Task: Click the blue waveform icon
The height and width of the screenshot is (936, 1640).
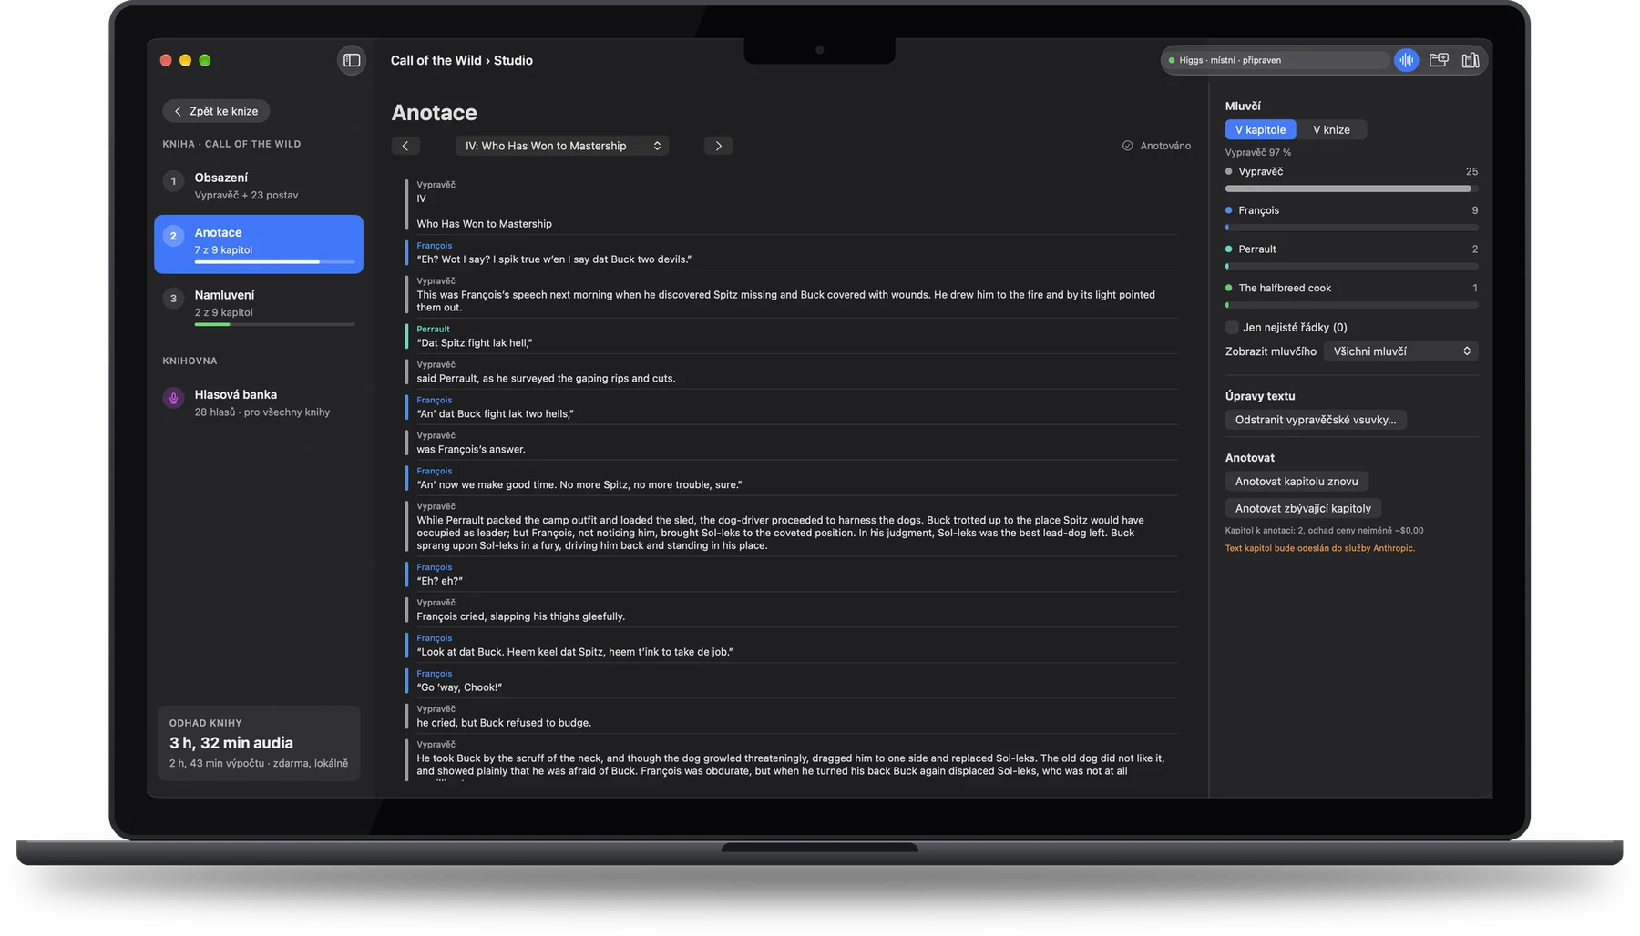Action: 1406,60
